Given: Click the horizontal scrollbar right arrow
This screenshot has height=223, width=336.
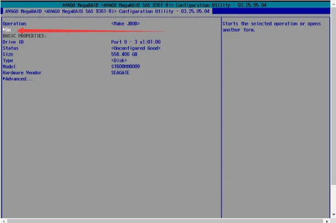Looking at the screenshot, I should [x=327, y=221].
